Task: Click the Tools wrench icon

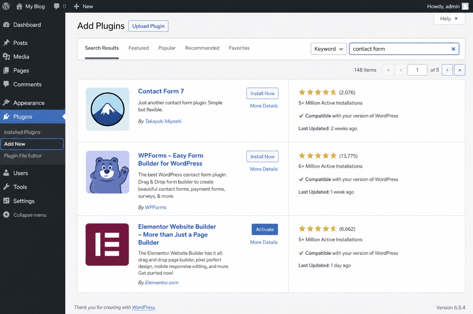Action: (x=6, y=187)
